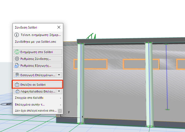Close the Σύνδεση Solibri palette
185x132 pixels.
coord(59,27)
